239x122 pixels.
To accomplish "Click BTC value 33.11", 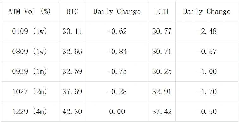I will tap(72, 31).
